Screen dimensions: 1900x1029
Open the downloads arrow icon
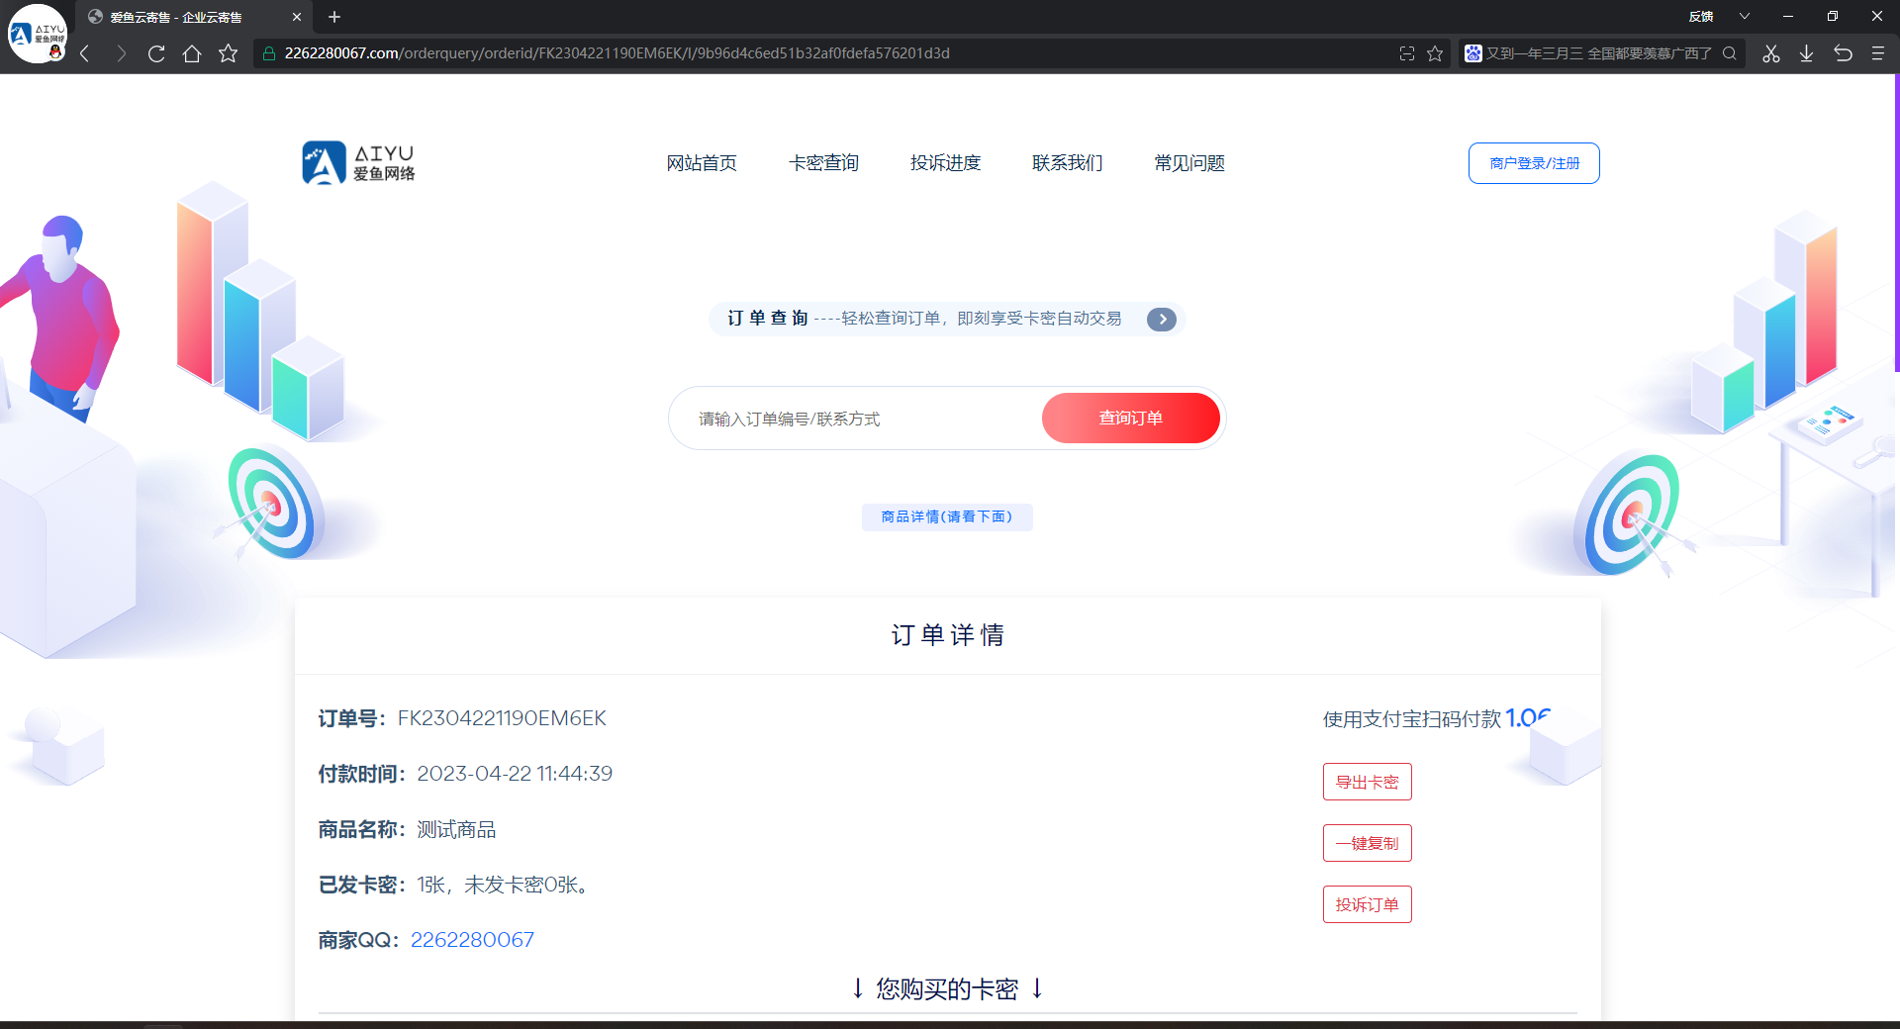coord(1807,53)
